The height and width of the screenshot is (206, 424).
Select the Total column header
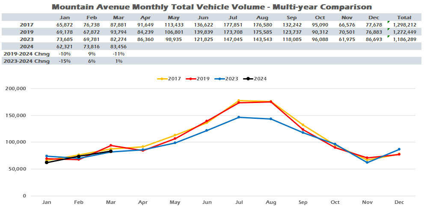coord(404,18)
